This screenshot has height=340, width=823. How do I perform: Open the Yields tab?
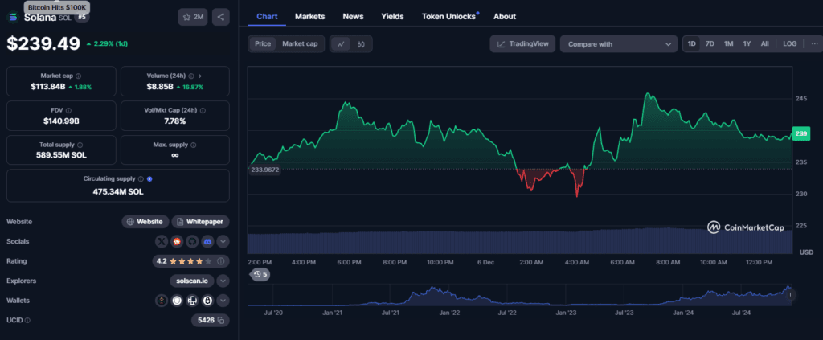tap(392, 17)
